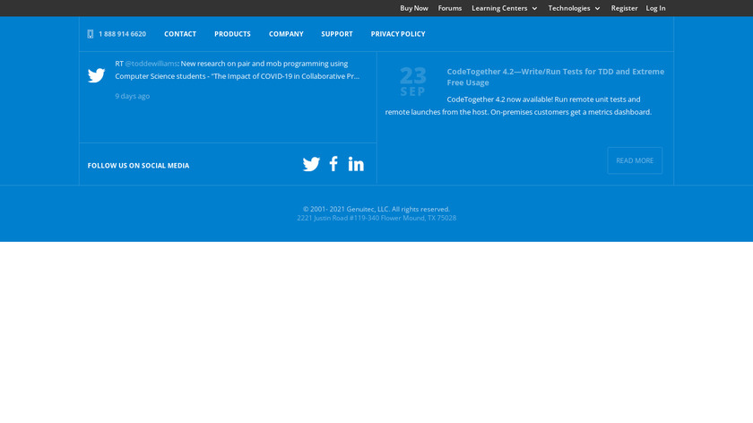Open Forums from the top bar
753x423 pixels.
[x=449, y=8]
